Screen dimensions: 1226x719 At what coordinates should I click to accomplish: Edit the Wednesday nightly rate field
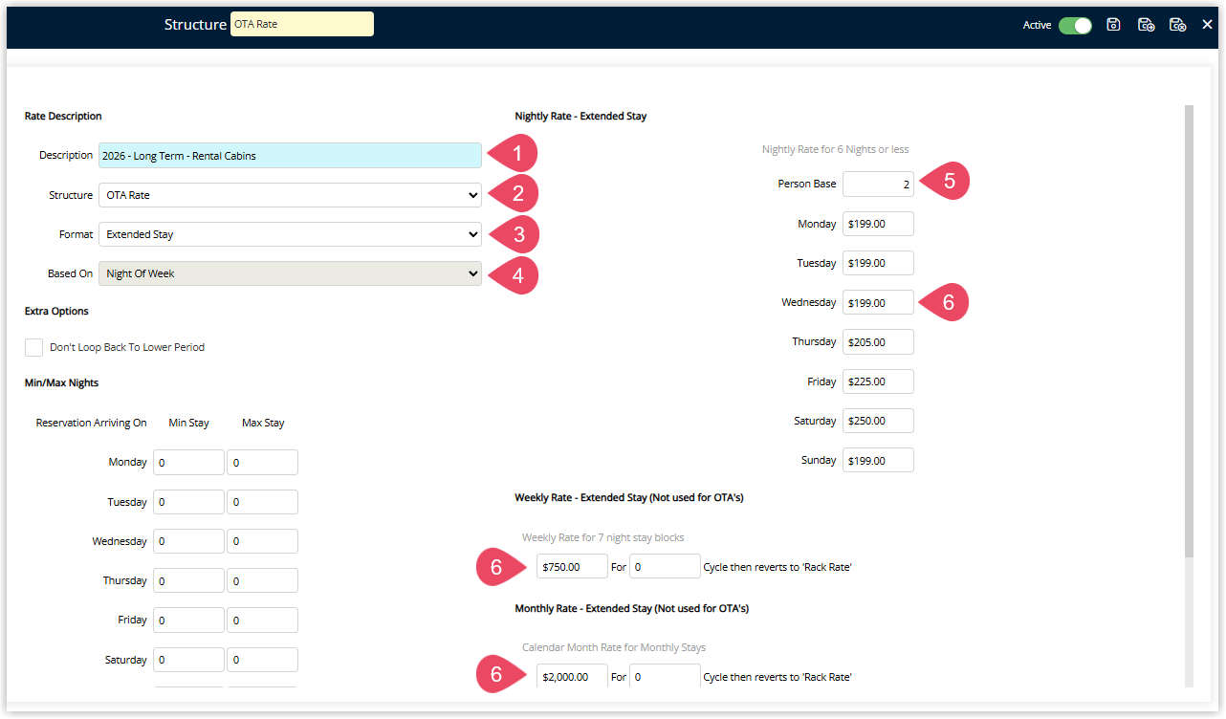(878, 303)
